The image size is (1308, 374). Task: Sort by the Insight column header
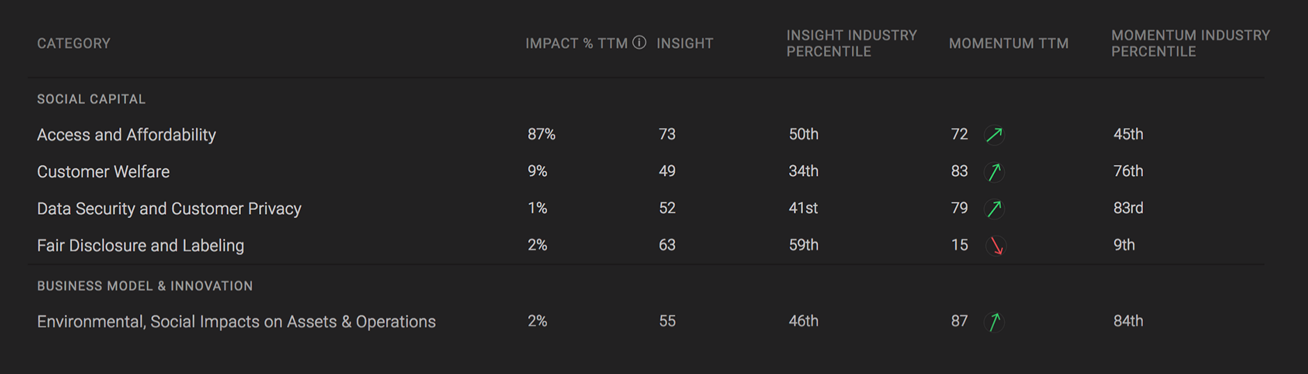pyautogui.click(x=685, y=43)
